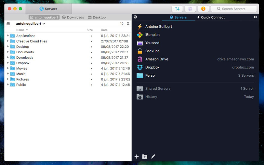
Task: Switch to Servers tab in right pane
Action: point(178,17)
